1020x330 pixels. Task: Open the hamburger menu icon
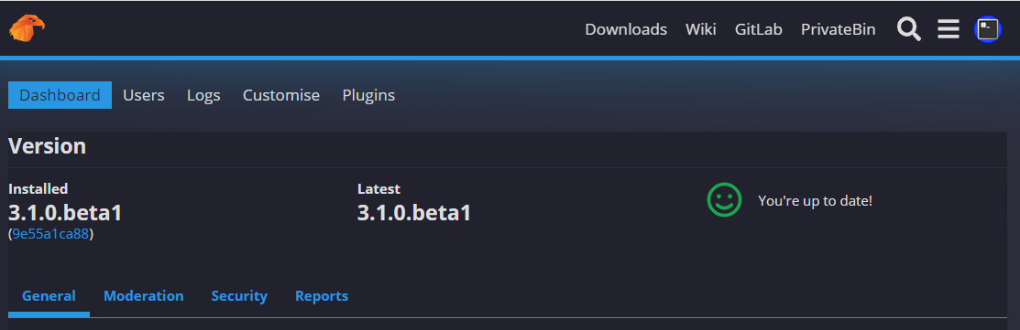(x=949, y=29)
